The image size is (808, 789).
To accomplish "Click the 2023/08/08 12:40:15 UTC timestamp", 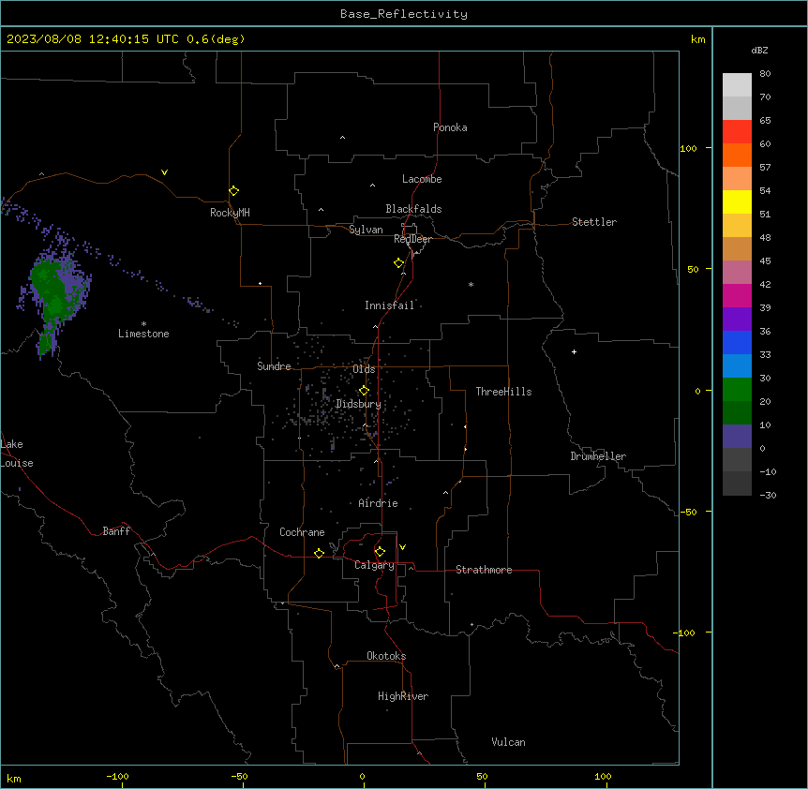I will coord(93,39).
